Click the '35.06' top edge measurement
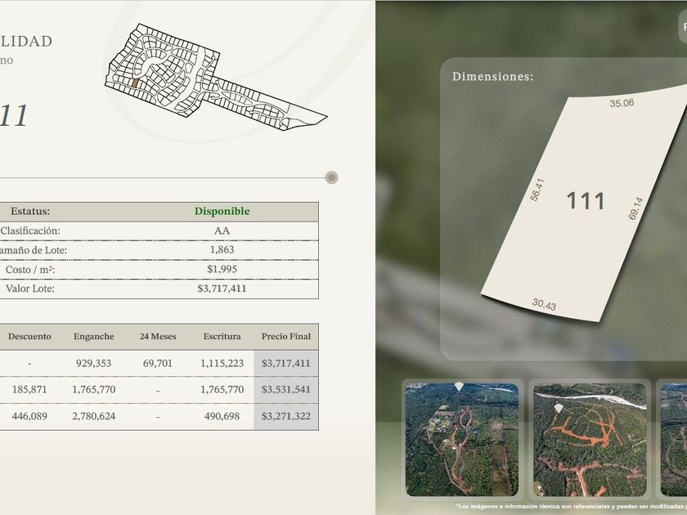Image resolution: width=687 pixels, height=515 pixels. [x=622, y=103]
